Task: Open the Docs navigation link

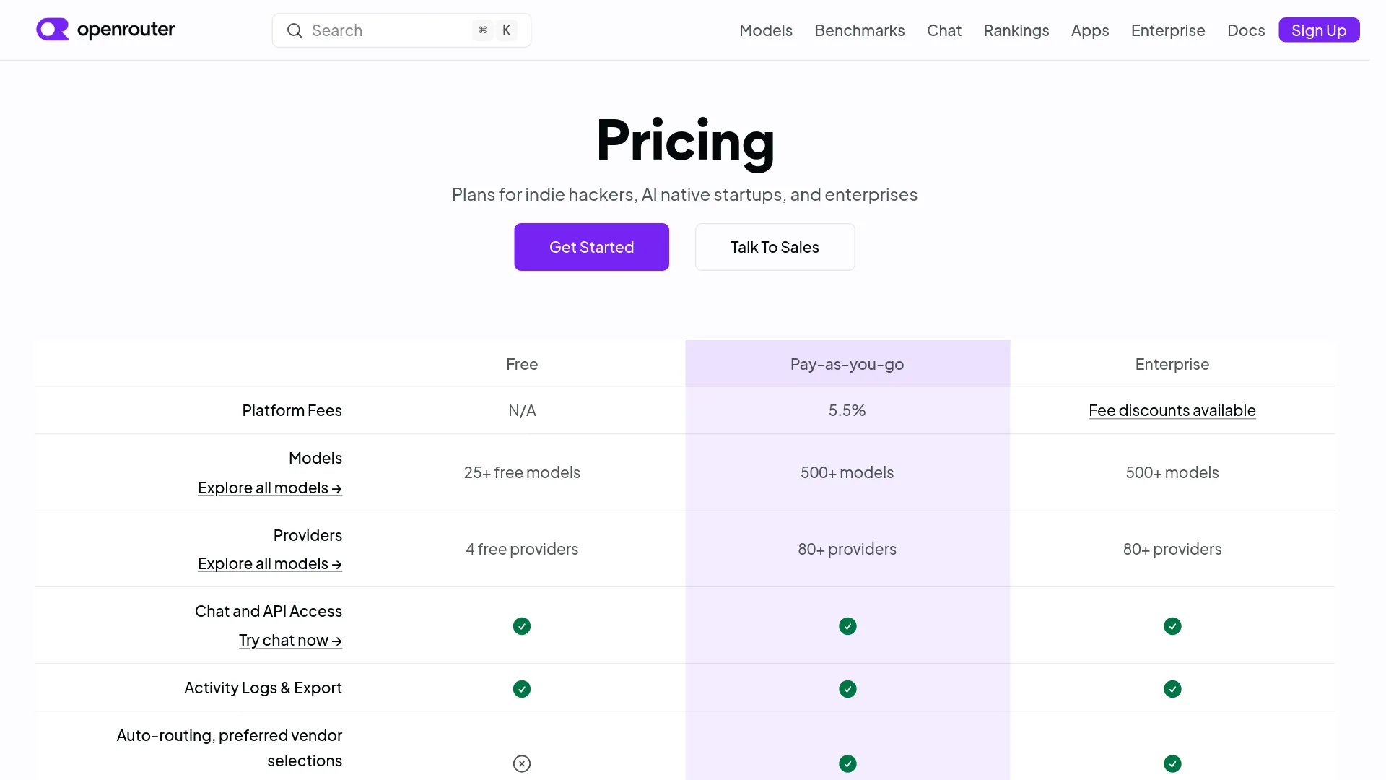Action: click(1246, 30)
